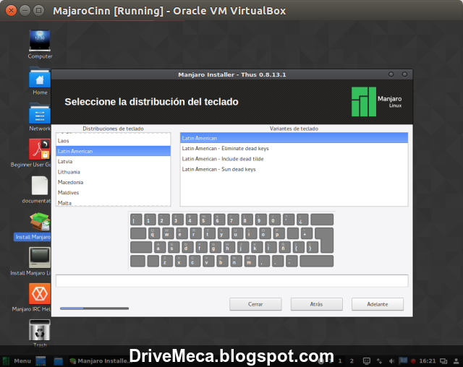
Task: Select the highlighted Install Manjaro package icon
Action: (40, 222)
